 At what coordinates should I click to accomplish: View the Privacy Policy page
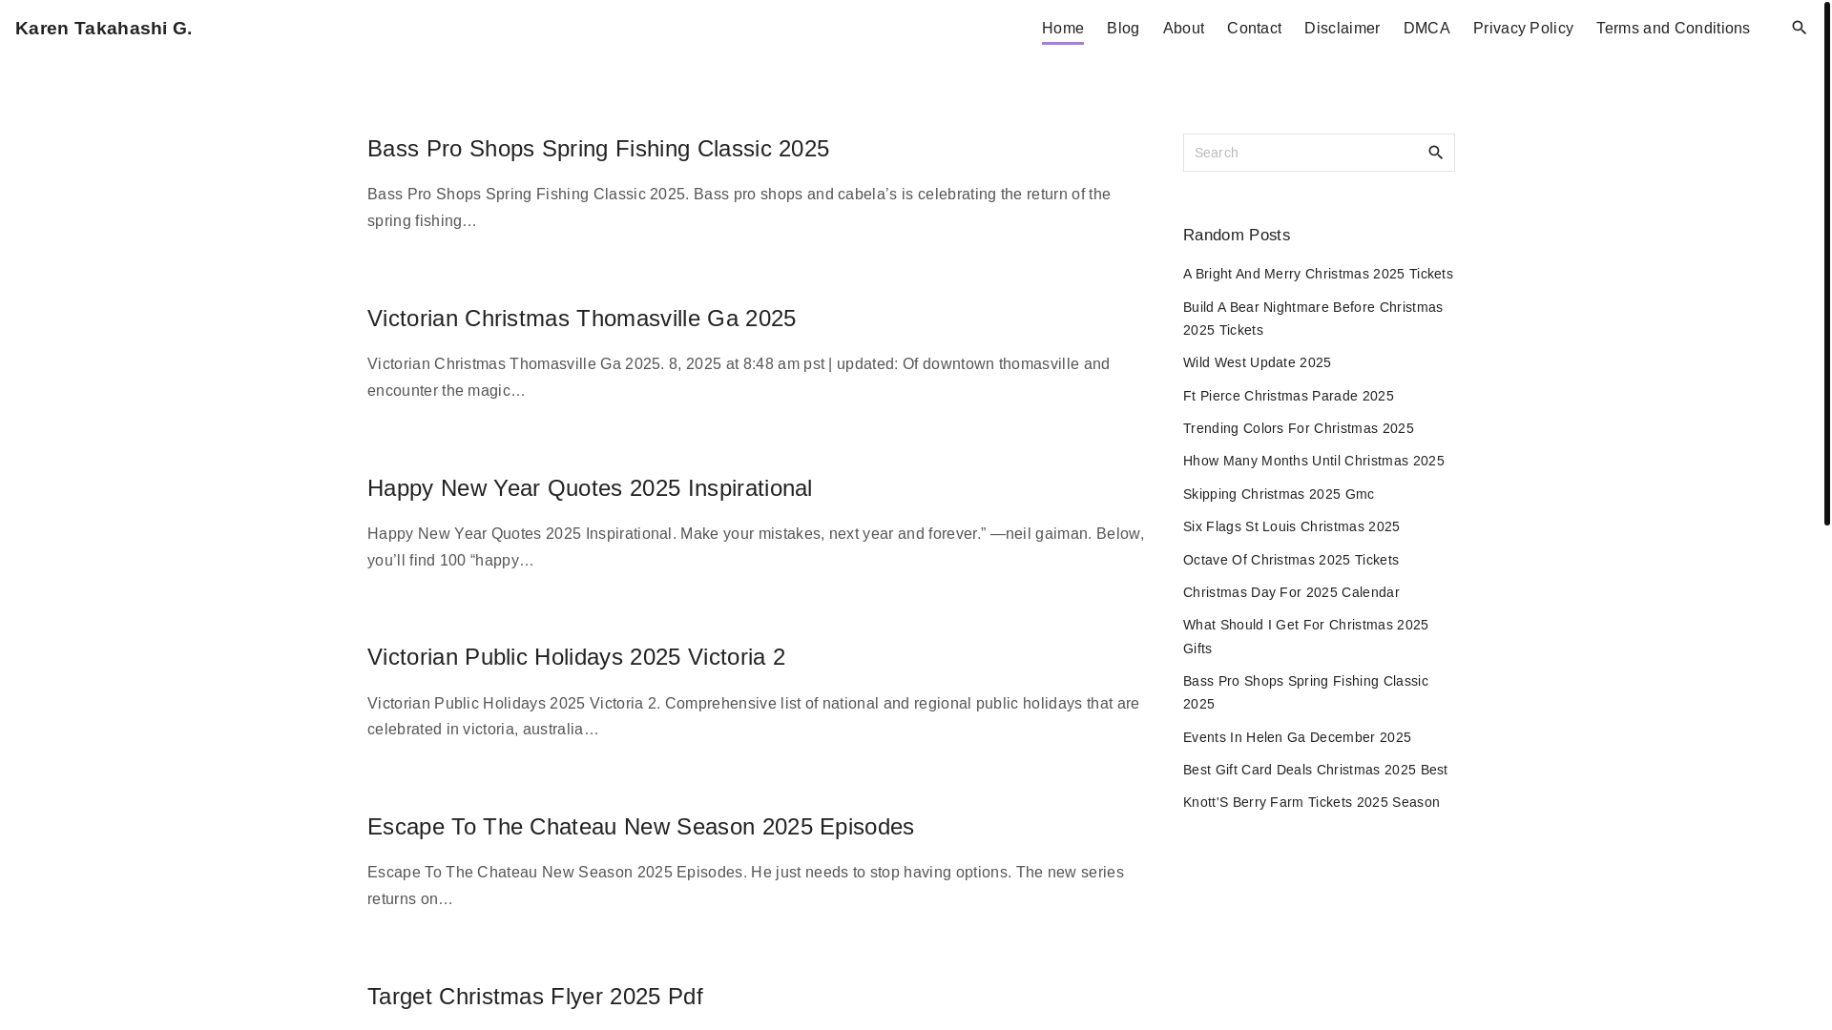click(1523, 29)
